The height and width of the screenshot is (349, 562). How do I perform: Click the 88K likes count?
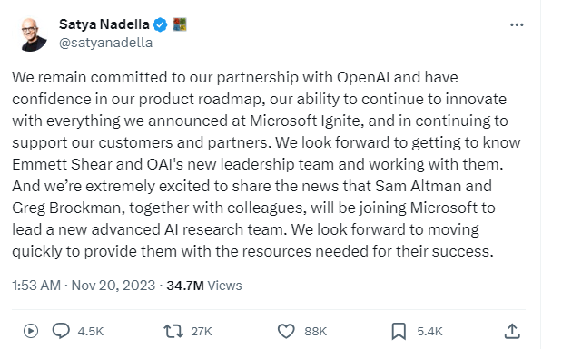[315, 331]
